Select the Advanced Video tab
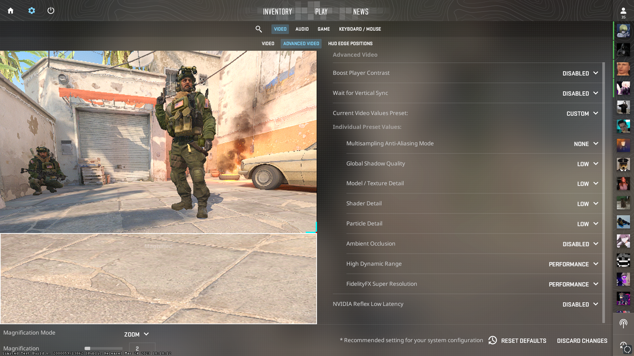 (x=301, y=44)
